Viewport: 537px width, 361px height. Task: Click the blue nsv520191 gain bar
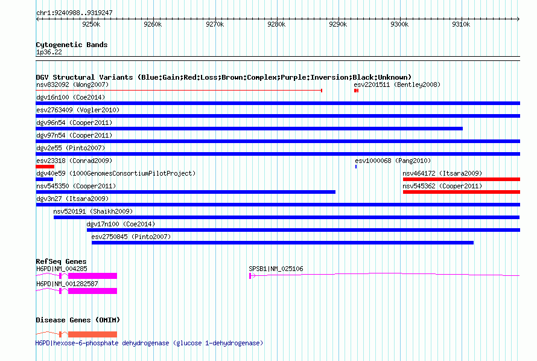pos(287,217)
